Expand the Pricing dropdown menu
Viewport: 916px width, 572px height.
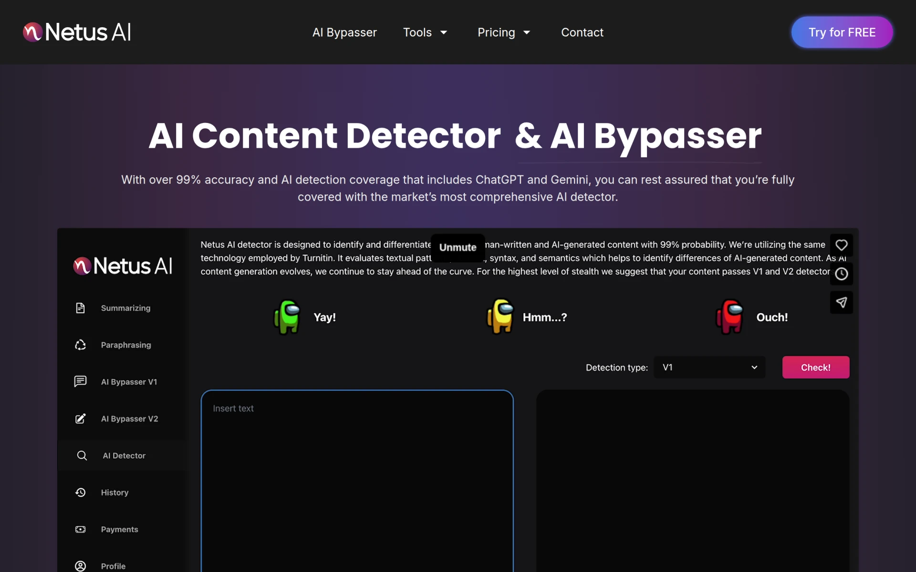pos(504,32)
